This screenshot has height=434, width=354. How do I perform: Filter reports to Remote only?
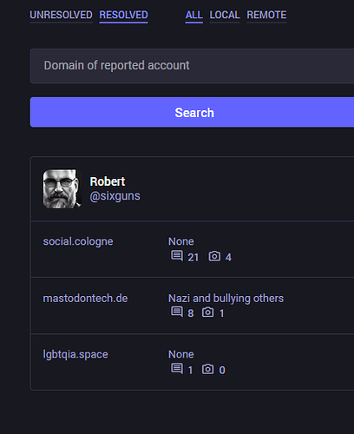click(266, 15)
